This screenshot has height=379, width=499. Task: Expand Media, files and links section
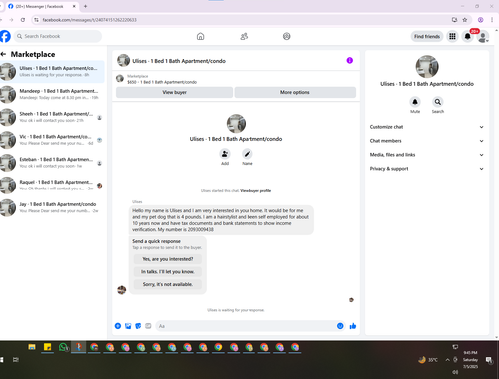point(427,155)
